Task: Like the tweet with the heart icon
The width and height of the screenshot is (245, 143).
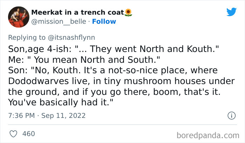Action: [x=13, y=133]
